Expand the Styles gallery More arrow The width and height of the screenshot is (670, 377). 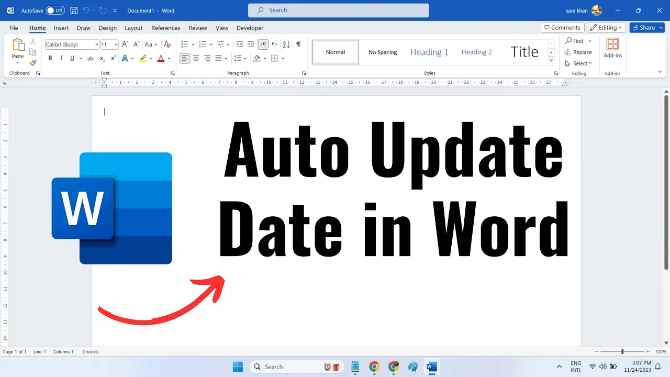[x=551, y=61]
